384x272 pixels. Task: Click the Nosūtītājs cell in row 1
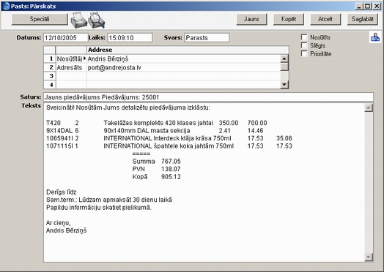pyautogui.click(x=71, y=59)
